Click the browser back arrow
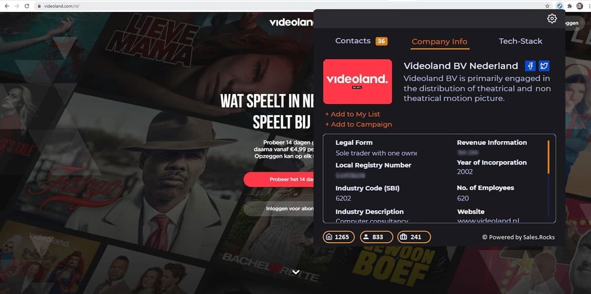This screenshot has height=294, width=591. click(6, 6)
